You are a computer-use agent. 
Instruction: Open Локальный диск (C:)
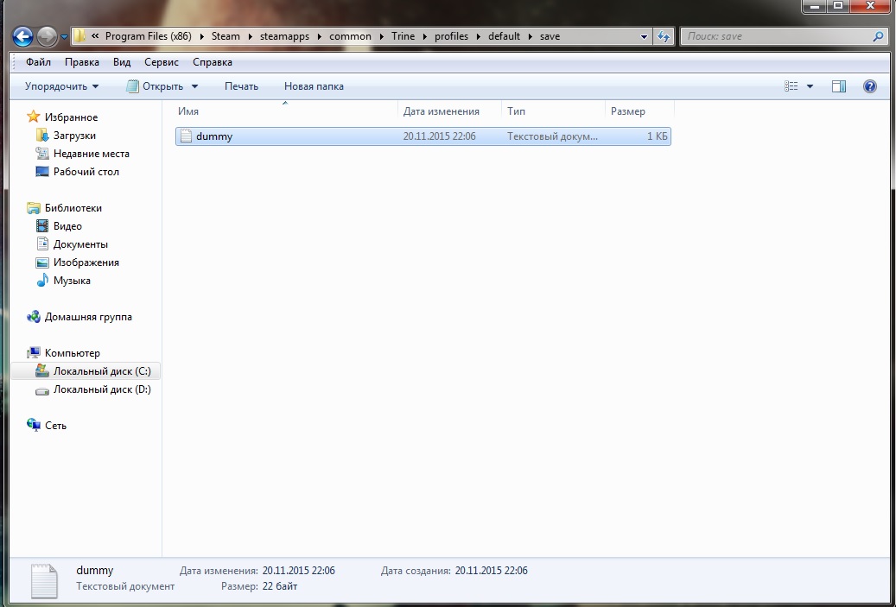click(102, 371)
